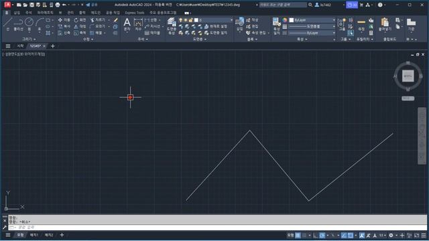
Task: Expand the Layers panel flyout
Action: point(200,39)
